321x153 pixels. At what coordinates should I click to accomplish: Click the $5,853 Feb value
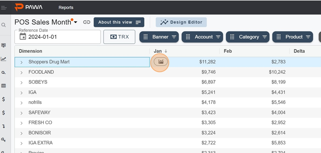pos(279,143)
